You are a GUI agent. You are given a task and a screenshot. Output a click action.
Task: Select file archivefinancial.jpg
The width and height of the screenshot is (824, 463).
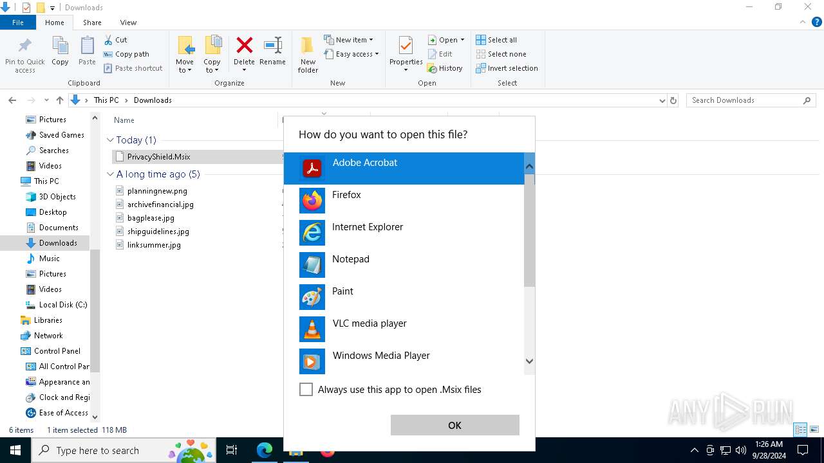tap(160, 204)
